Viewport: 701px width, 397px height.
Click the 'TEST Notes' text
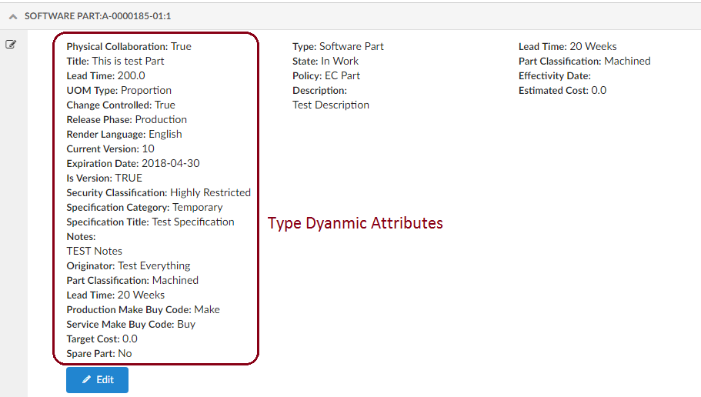(x=94, y=251)
